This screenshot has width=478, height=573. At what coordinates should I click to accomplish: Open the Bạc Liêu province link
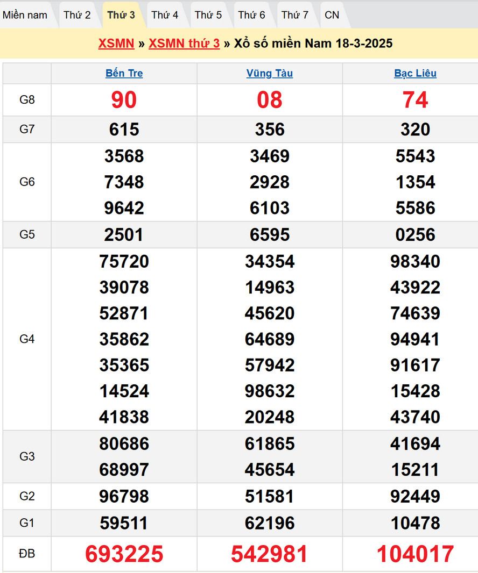pos(415,74)
